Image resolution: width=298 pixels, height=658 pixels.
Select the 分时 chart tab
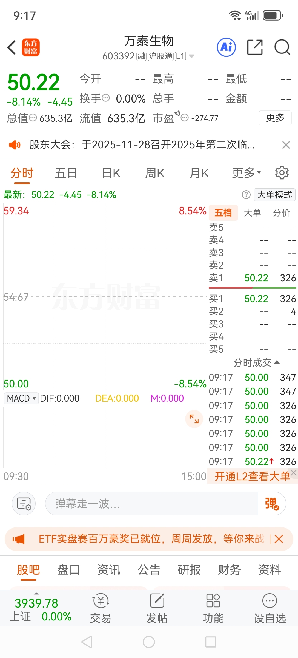tap(22, 173)
